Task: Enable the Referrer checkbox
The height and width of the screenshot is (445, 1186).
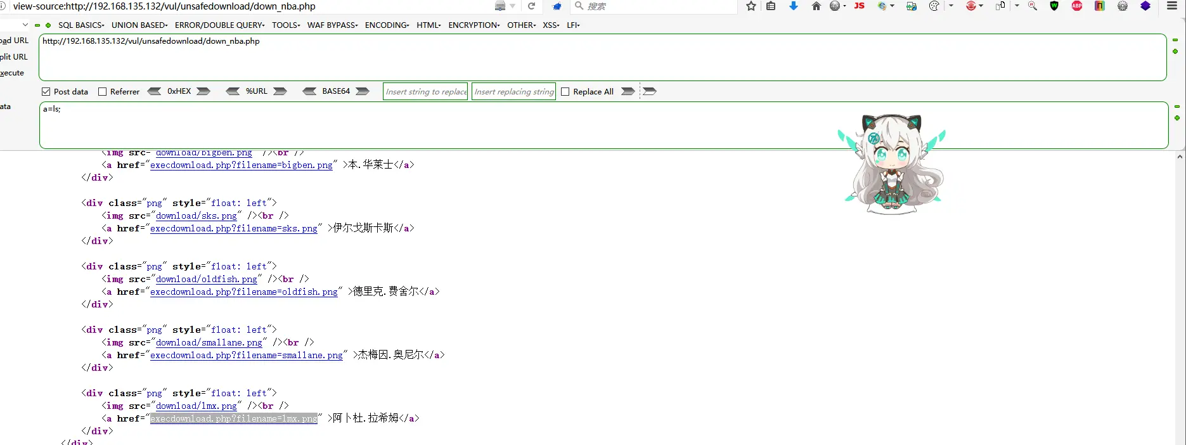Action: point(102,92)
